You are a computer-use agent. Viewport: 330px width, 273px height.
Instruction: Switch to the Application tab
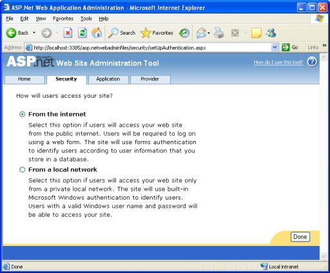pyautogui.click(x=108, y=79)
